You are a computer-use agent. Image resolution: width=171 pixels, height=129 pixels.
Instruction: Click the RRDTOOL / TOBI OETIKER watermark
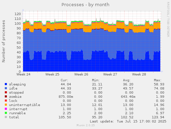click(x=168, y=20)
